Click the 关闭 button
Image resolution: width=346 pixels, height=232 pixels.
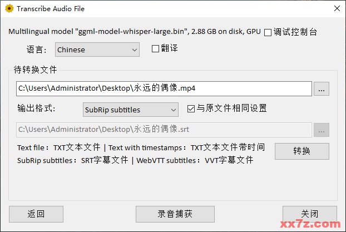309,214
